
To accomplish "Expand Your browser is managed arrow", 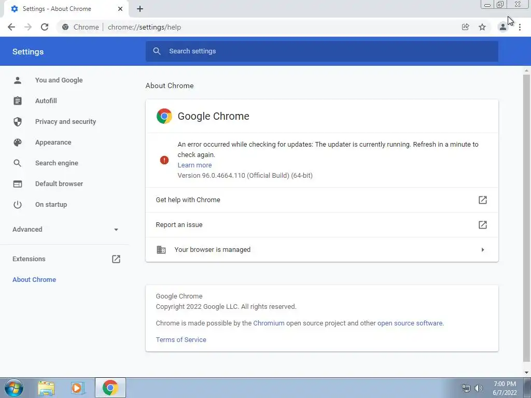I will tap(483, 250).
